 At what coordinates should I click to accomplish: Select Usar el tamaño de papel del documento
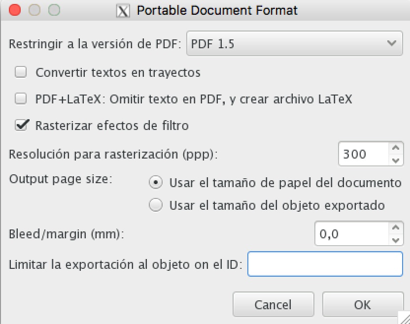tap(156, 183)
